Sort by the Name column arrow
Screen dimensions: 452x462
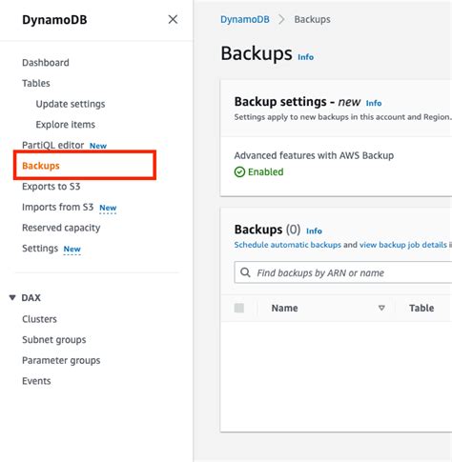pos(381,308)
